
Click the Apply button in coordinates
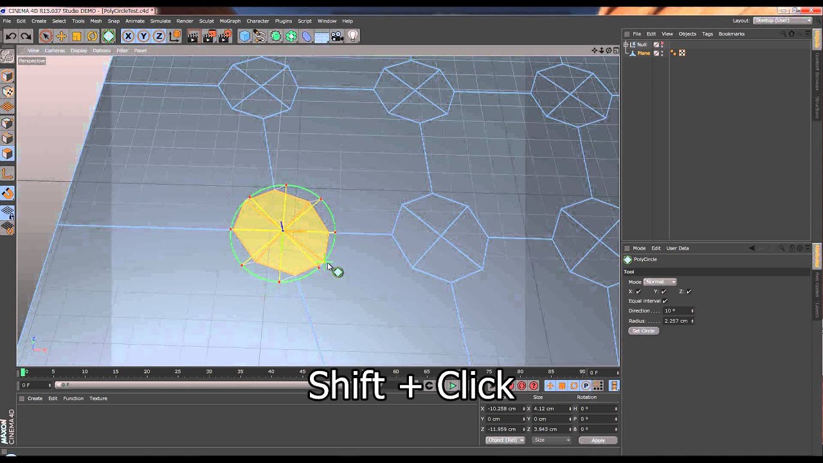598,440
